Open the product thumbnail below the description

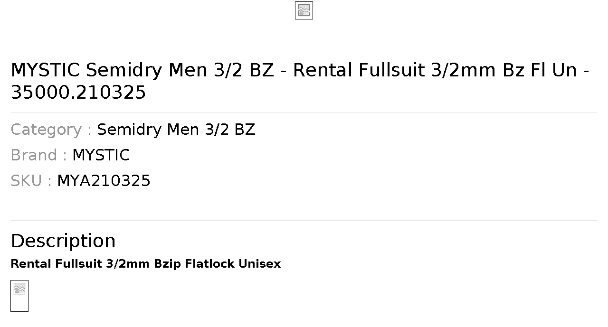(19, 296)
